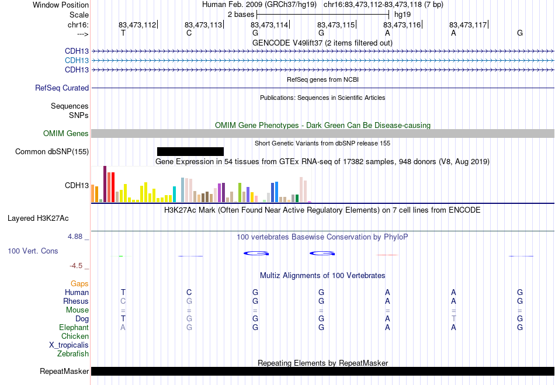Click the Window Position track label
Screen dimensions: 555x385
61,5
